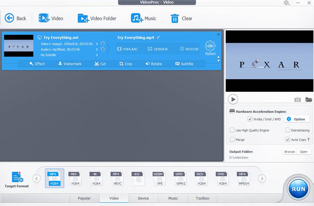Select MKV H264 format

tap(75, 178)
